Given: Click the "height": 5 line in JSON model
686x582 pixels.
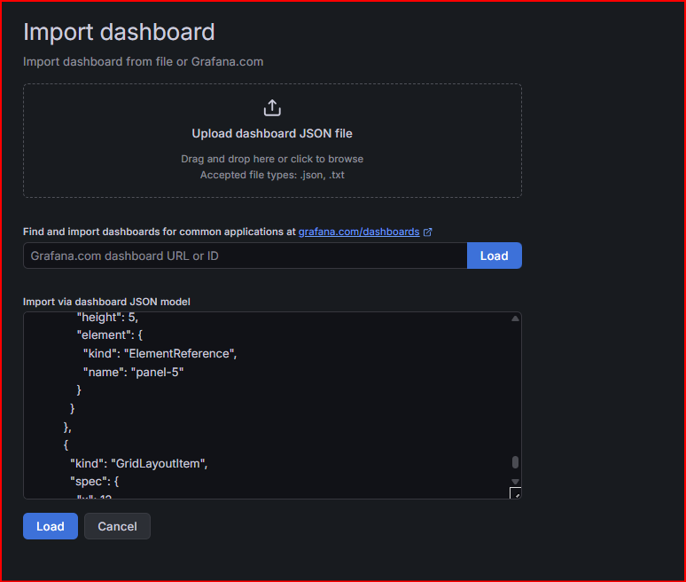Looking at the screenshot, I should (x=107, y=317).
